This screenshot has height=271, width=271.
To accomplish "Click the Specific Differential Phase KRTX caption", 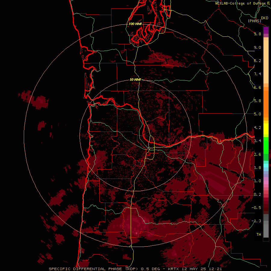I will click(x=135, y=269).
